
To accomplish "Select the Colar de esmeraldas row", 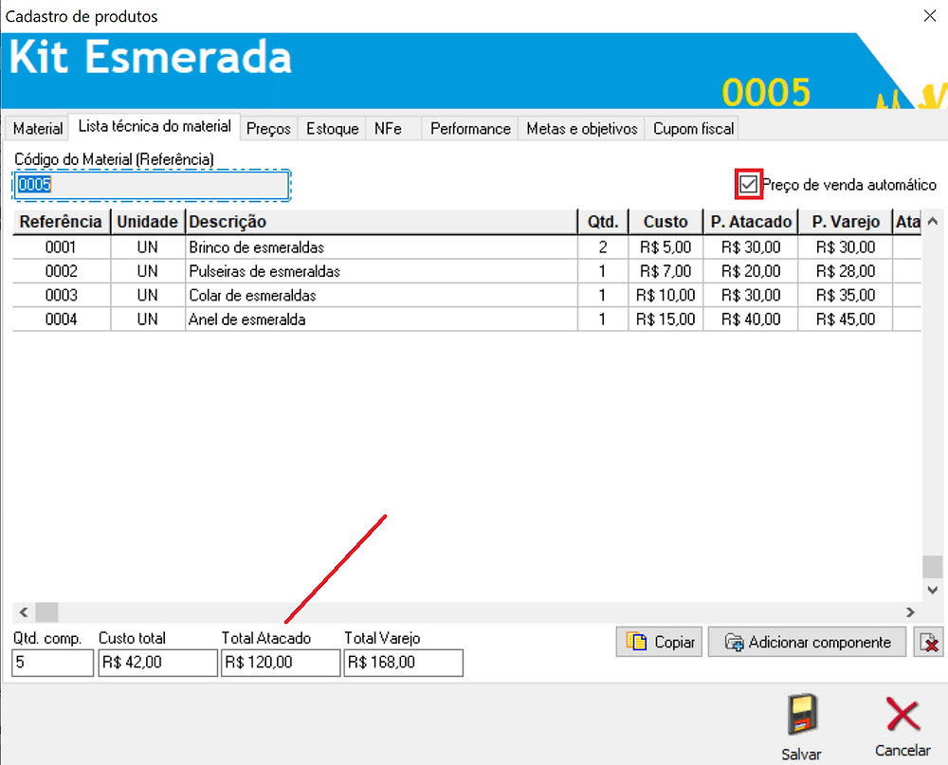I will point(466,296).
